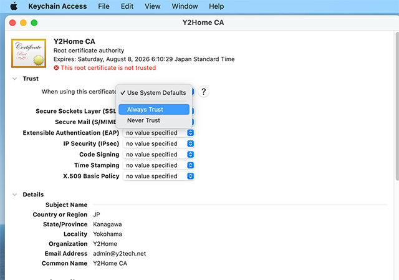This screenshot has height=280, width=399.
Task: Click the State value Kanagawa
Action: point(107,224)
